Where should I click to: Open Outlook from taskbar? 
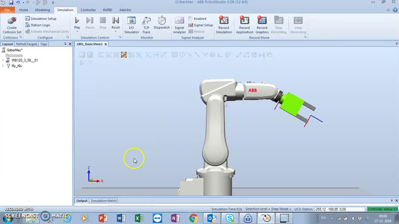pyautogui.click(x=212, y=218)
